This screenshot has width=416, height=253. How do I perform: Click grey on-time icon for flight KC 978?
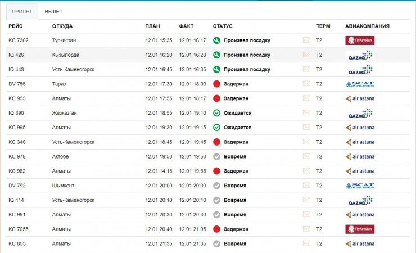[x=216, y=156]
